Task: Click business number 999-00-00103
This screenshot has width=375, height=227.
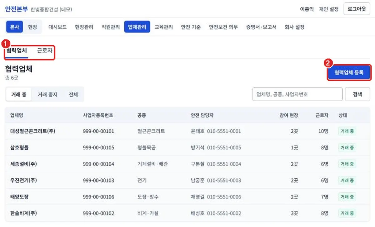Action: click(98, 181)
